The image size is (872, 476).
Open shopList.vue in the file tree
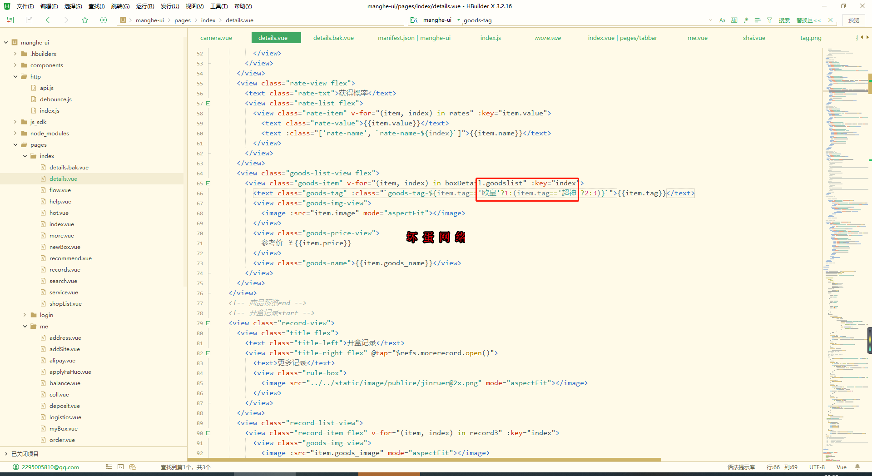[65, 303]
